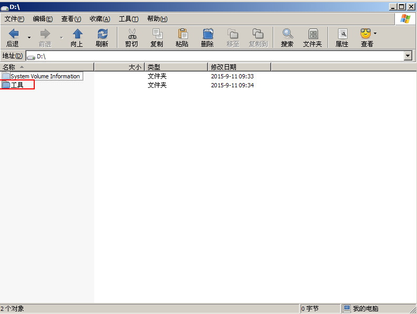Click the Copy To (复制到) icon
Image resolution: width=417 pixels, height=314 pixels.
(x=257, y=34)
